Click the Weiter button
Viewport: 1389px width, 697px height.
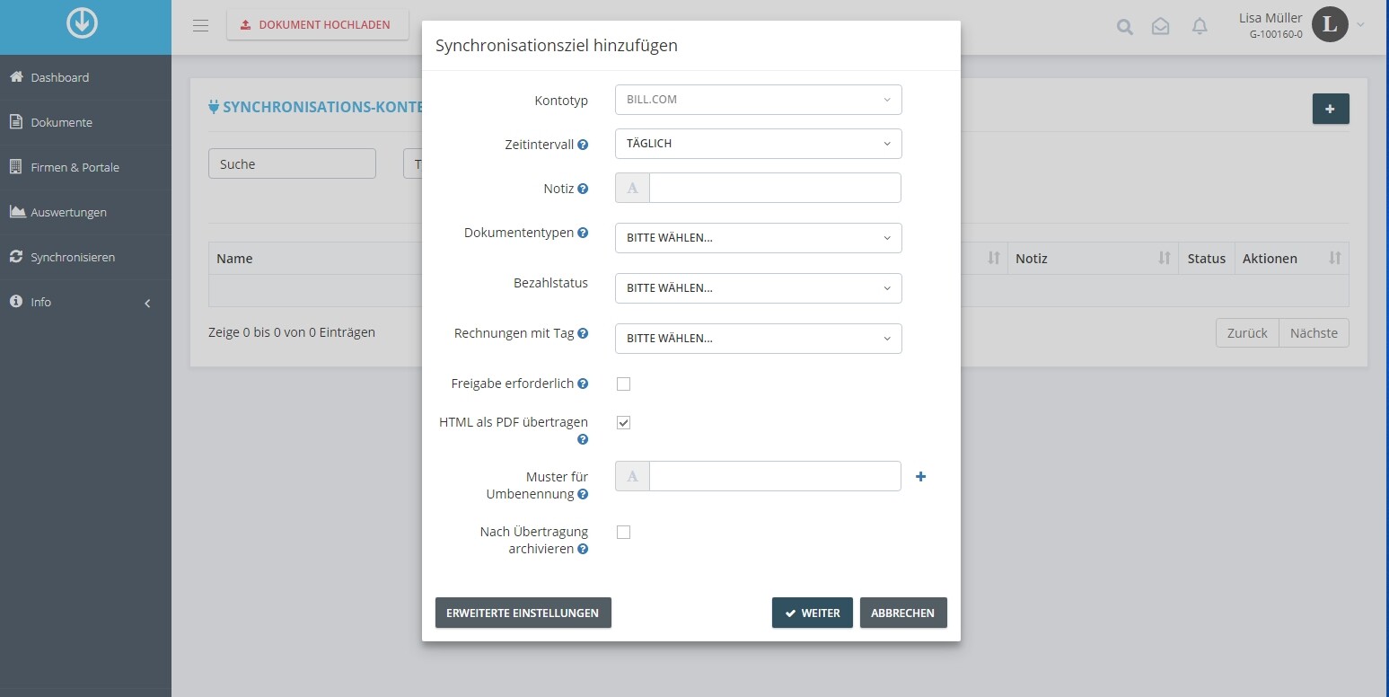click(x=813, y=613)
